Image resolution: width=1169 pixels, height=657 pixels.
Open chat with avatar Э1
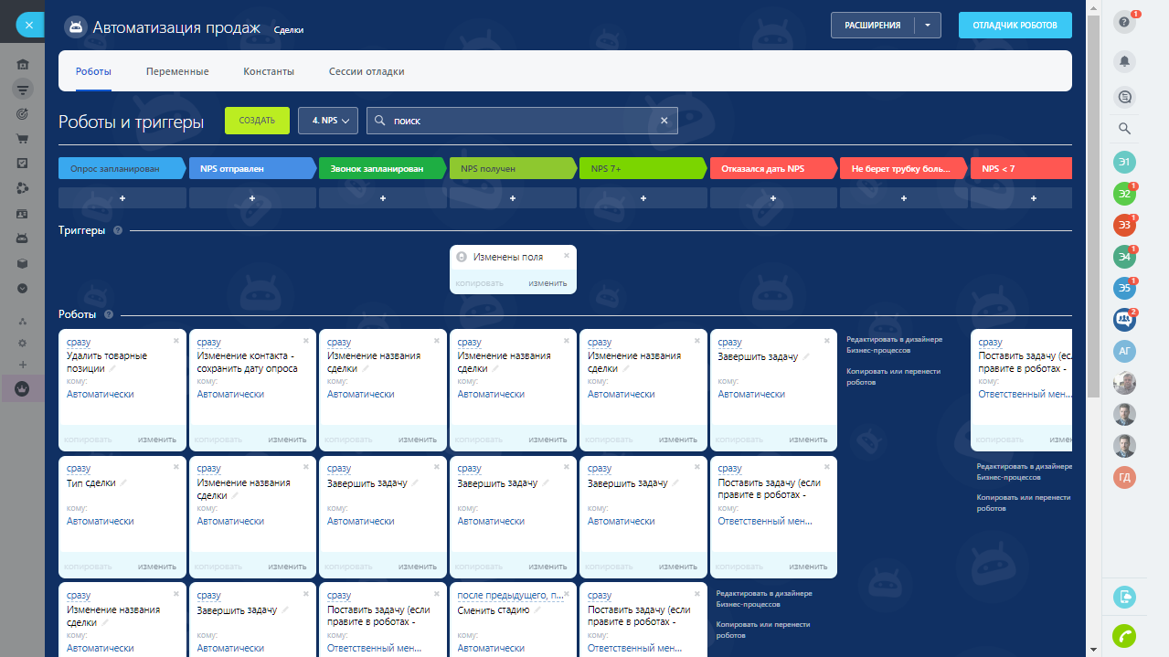(x=1125, y=162)
